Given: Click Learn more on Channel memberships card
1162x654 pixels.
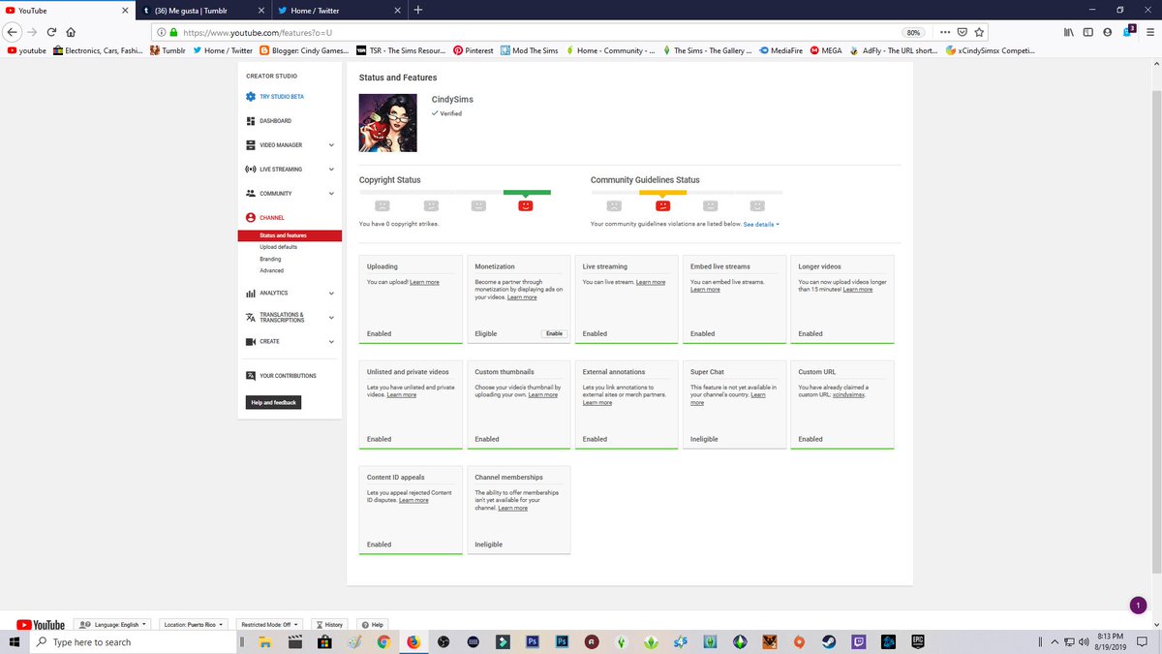Looking at the screenshot, I should click(513, 508).
